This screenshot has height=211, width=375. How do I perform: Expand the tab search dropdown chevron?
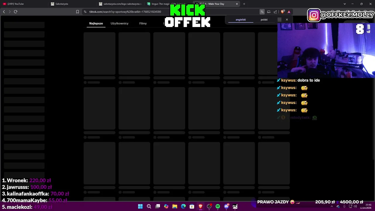coord(345,4)
